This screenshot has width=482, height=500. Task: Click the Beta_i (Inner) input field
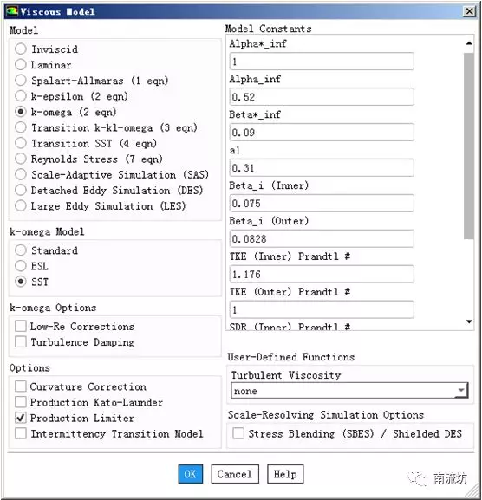pyautogui.click(x=322, y=203)
